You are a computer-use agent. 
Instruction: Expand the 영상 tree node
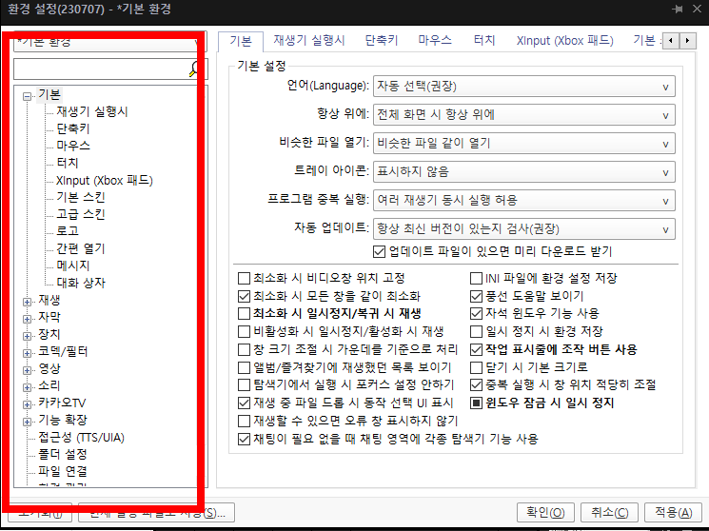click(x=28, y=370)
